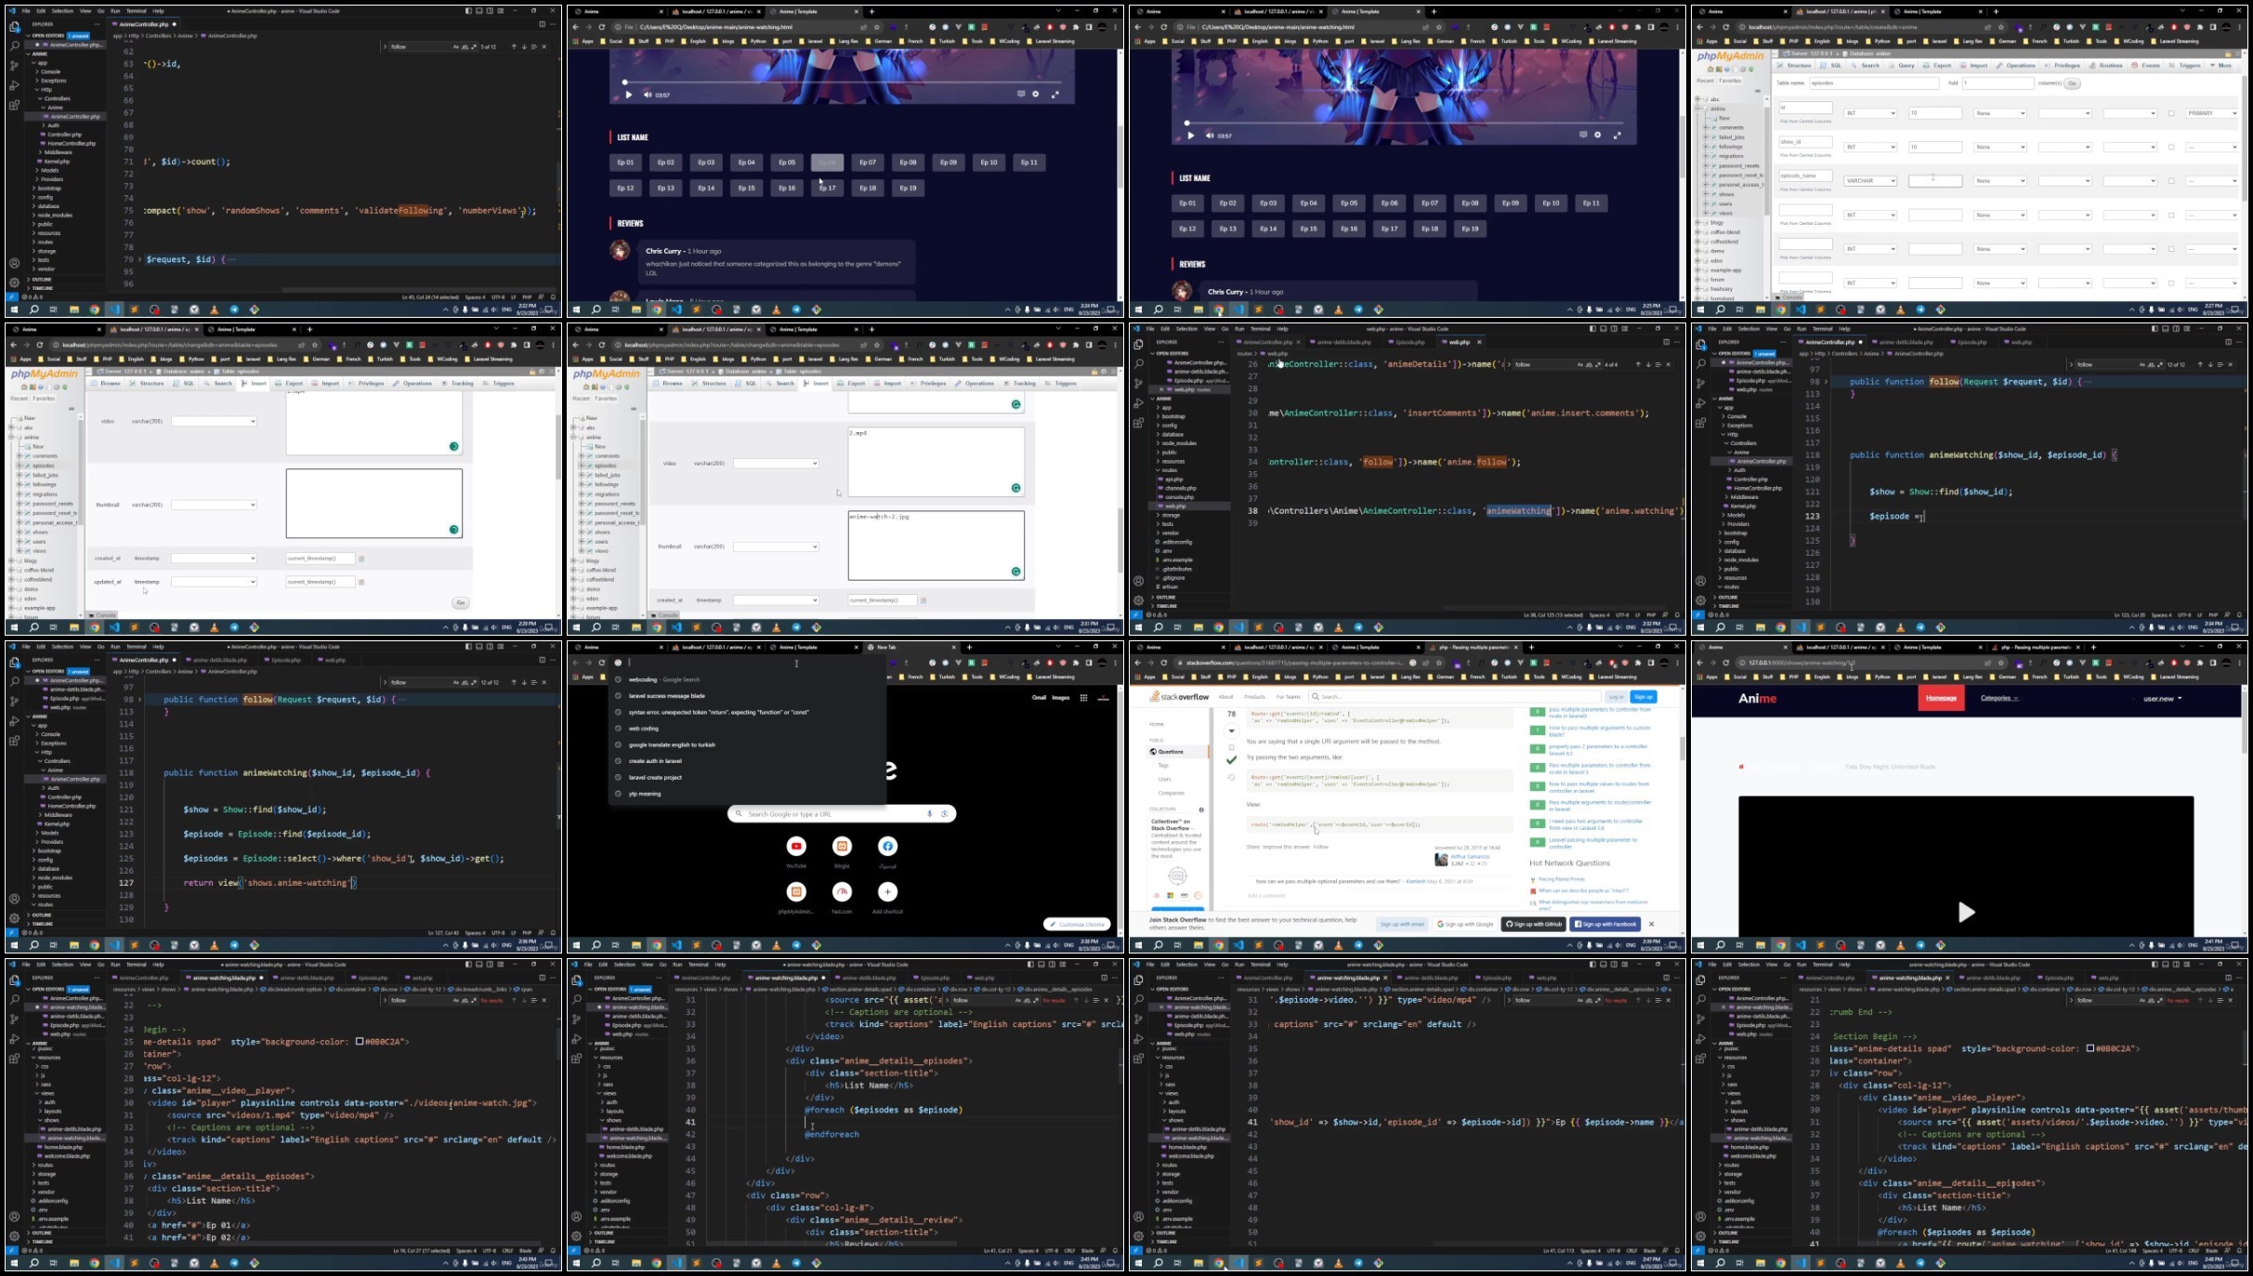Screen dimensions: 2253x1276
Task: Open Query tab in phpMyAdmin create-table page
Action: 1902,66
